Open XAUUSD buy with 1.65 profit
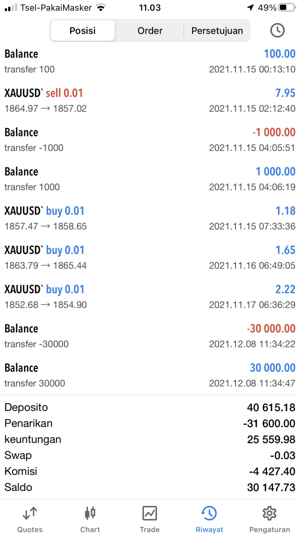 coord(150,257)
